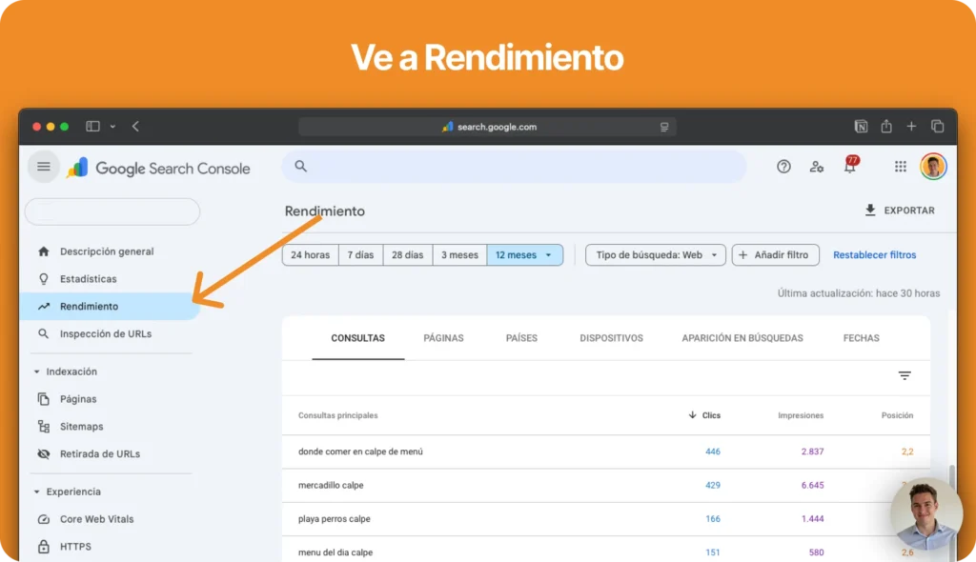Open the hamburger main menu
The width and height of the screenshot is (976, 562).
(43, 167)
